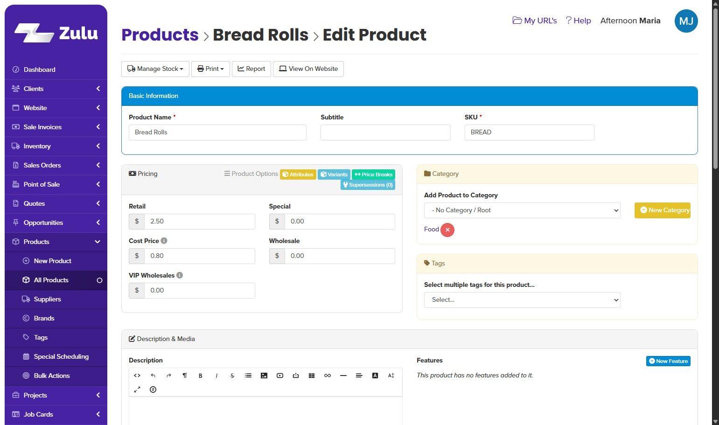
Task: Insert a table in the description editor
Action: (312, 376)
